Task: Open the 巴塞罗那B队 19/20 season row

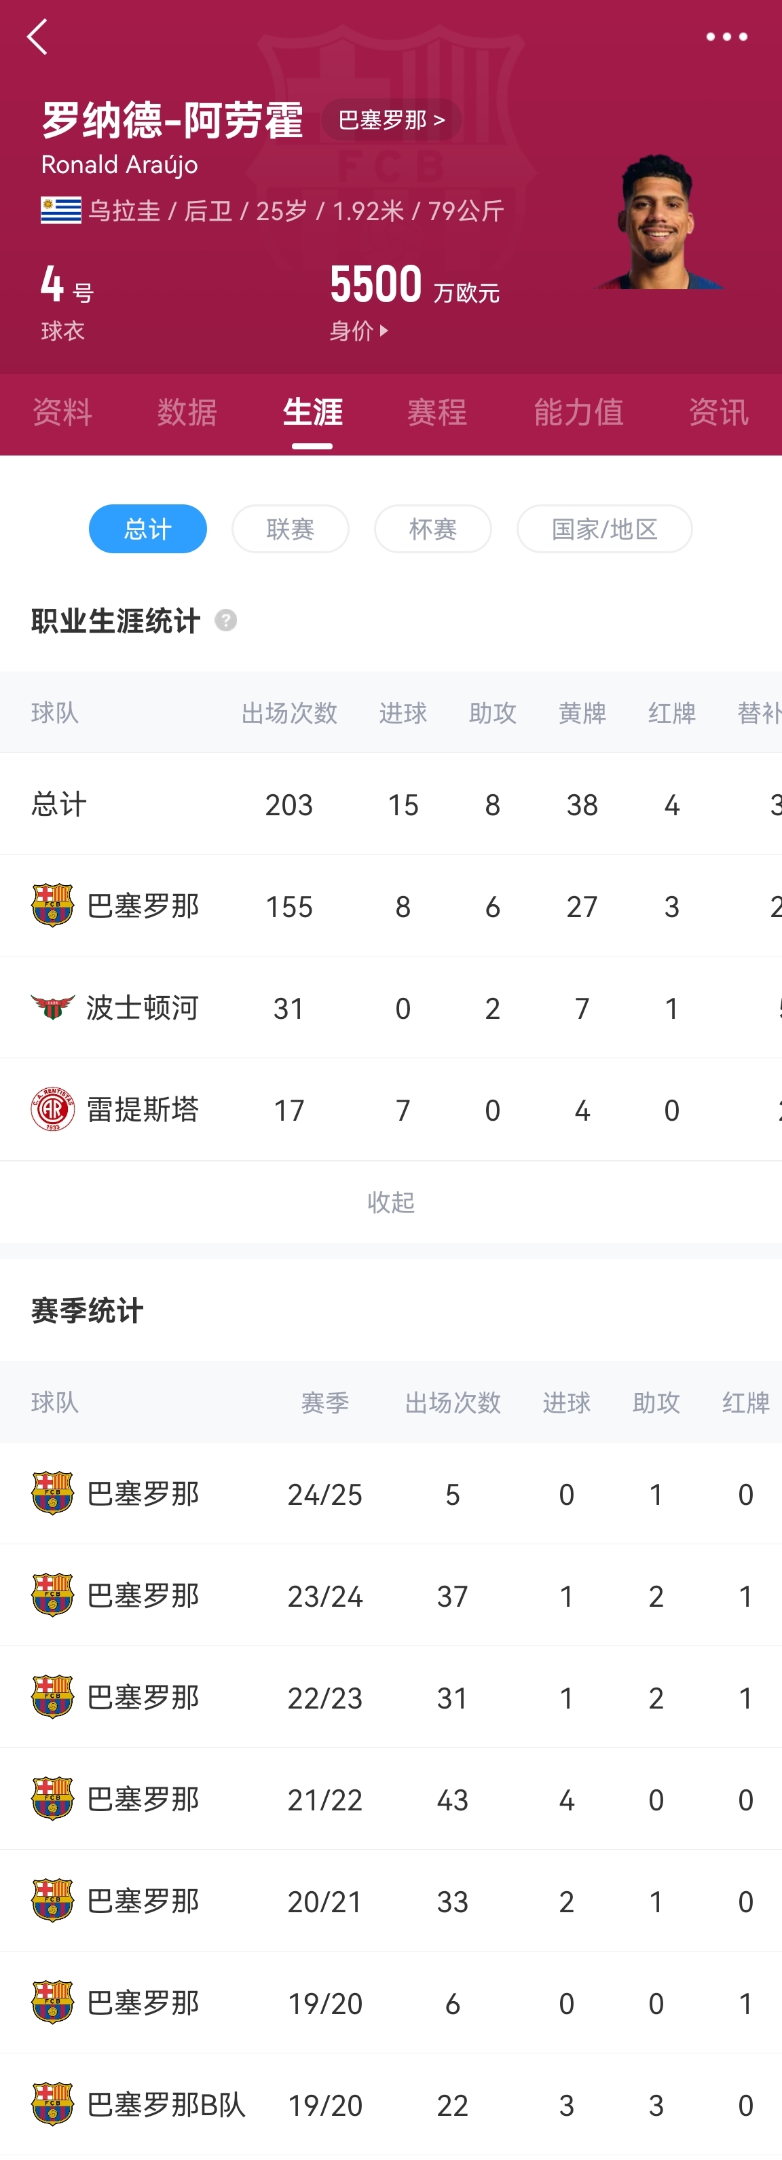Action: click(390, 2104)
